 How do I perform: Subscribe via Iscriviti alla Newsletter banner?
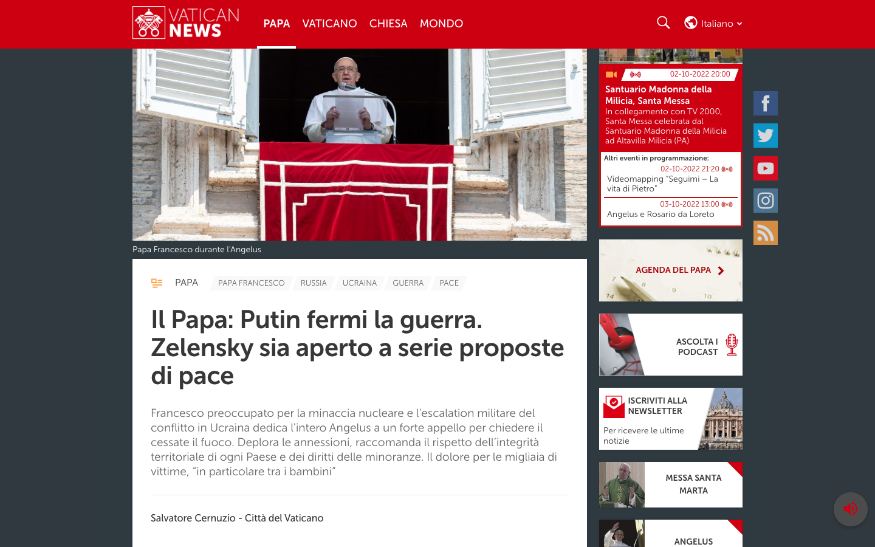pos(670,419)
